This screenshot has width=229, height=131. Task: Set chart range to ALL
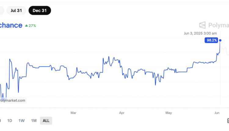(46, 121)
